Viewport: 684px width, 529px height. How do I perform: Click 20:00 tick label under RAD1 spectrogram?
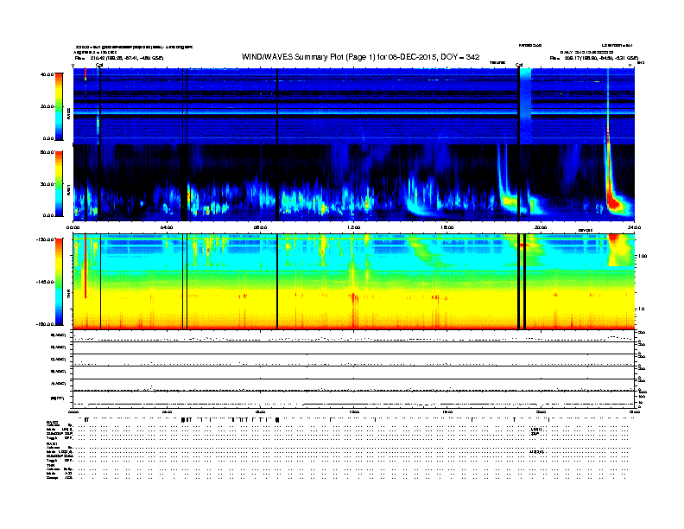pyautogui.click(x=541, y=227)
